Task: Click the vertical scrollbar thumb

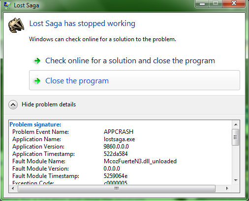Action: pyautogui.click(x=236, y=137)
